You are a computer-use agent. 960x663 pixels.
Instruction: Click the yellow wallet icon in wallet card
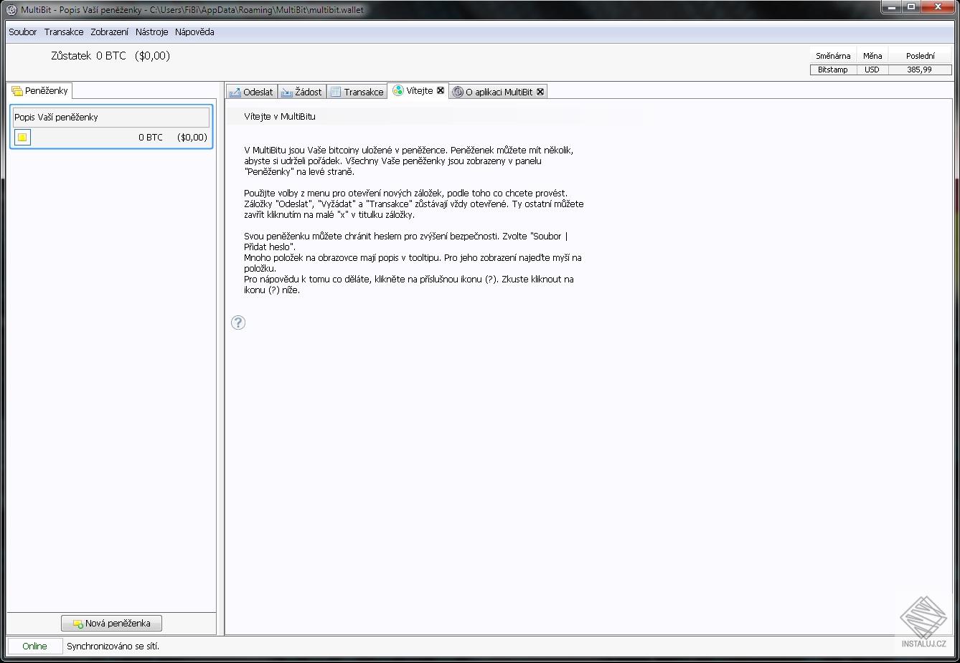[x=22, y=137]
